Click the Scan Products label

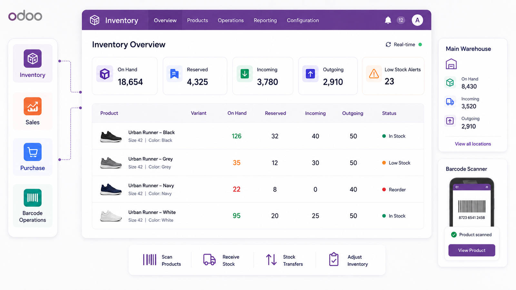tap(171, 260)
